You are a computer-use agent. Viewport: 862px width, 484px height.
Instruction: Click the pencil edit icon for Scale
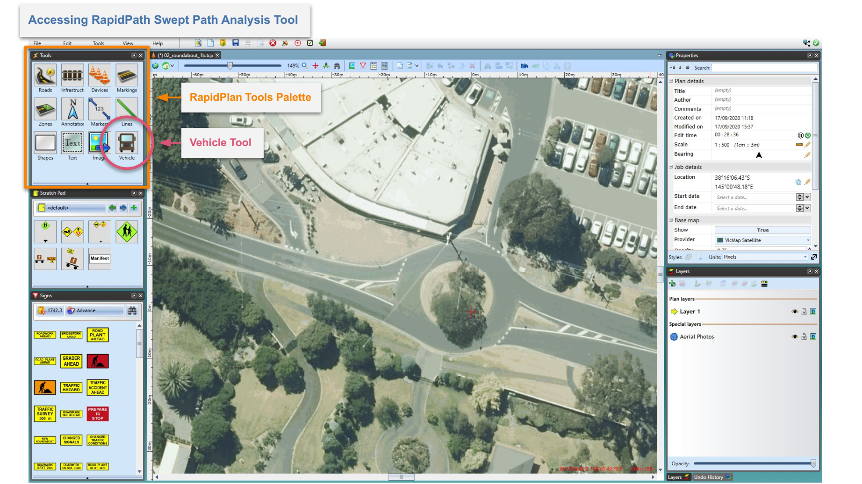(807, 145)
